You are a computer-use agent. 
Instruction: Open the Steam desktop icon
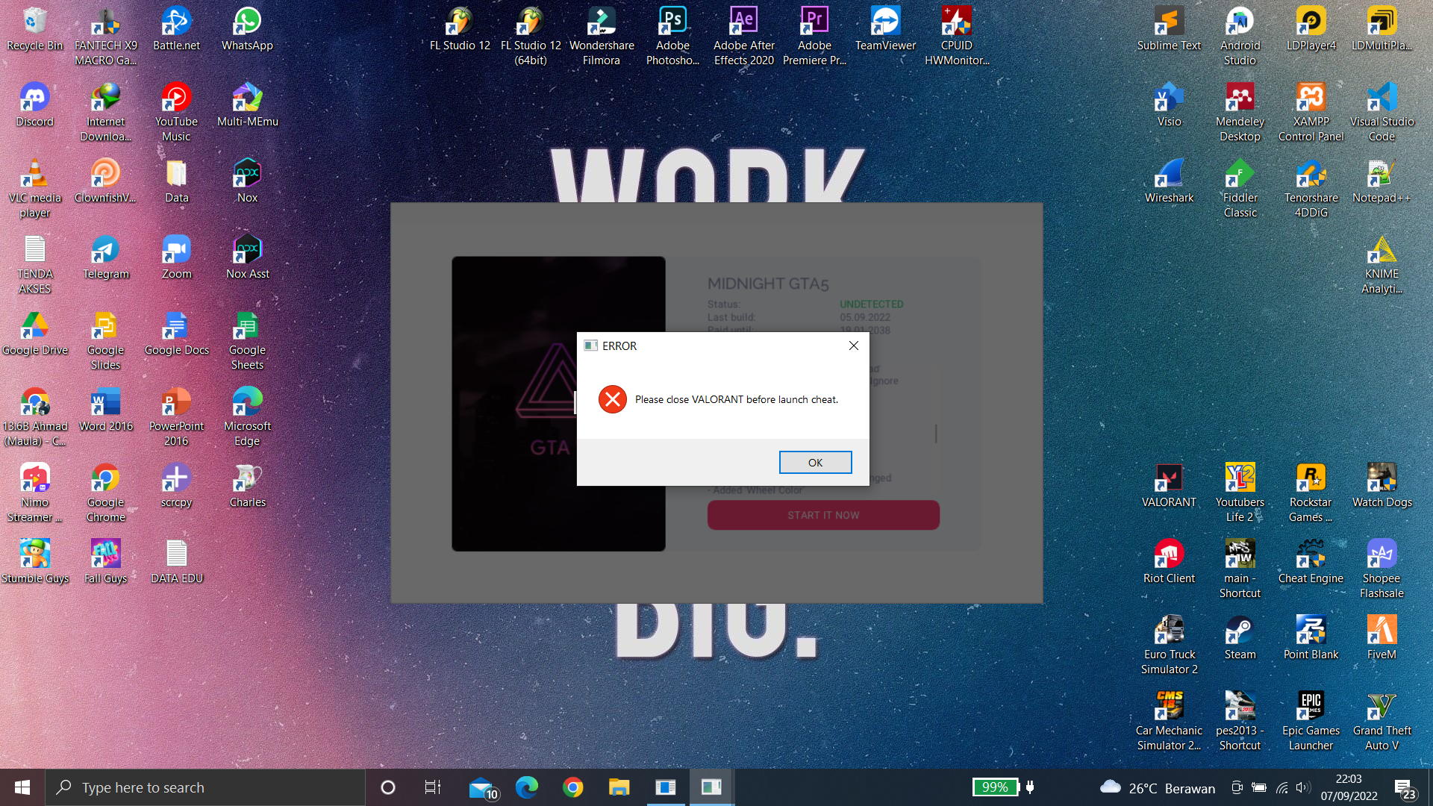point(1240,637)
